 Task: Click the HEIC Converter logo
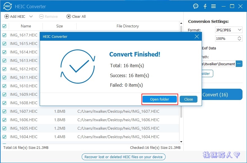pyautogui.click(x=7, y=6)
